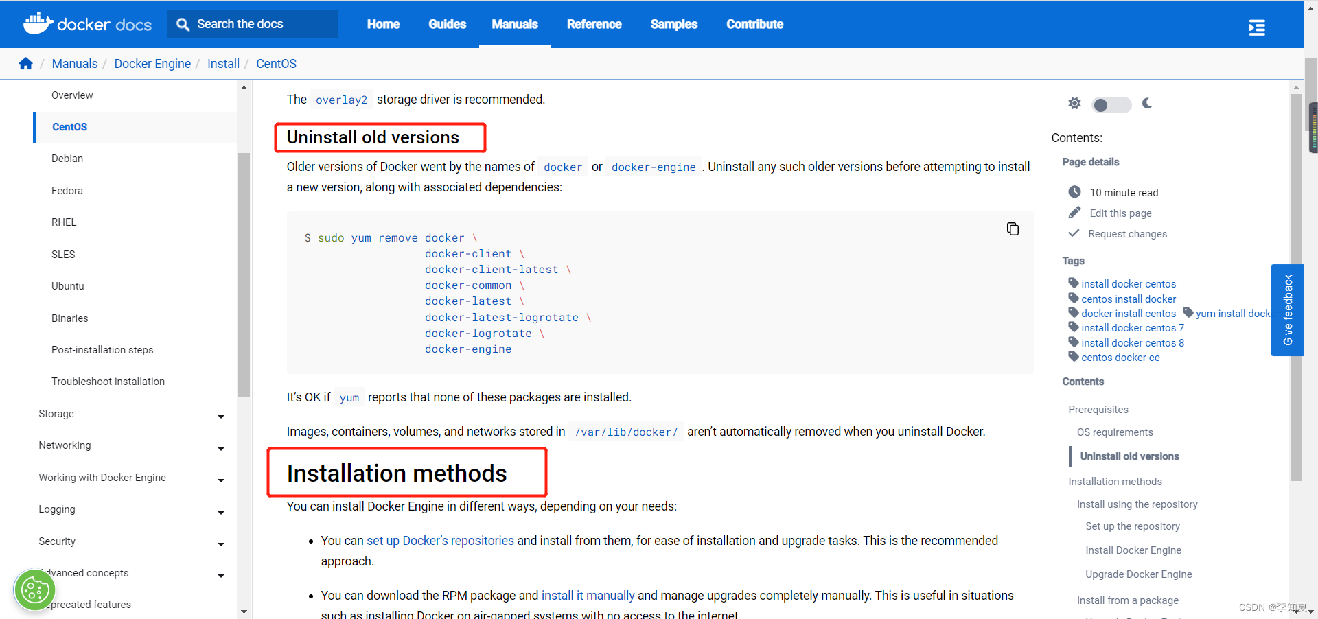Viewport: 1318px width, 619px height.
Task: Click the pencil icon beside Edit this page
Action: pos(1074,213)
